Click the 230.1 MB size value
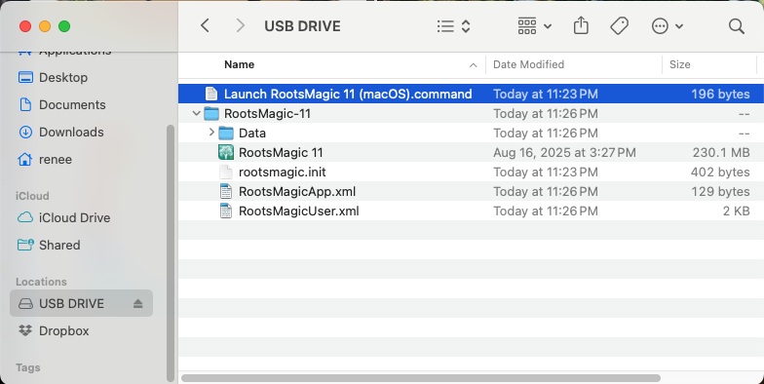 click(x=721, y=152)
